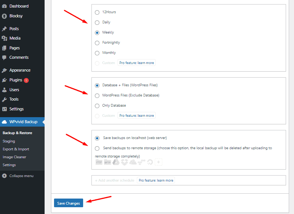
Task: Click the plus icon to add storage
Action: (158, 162)
